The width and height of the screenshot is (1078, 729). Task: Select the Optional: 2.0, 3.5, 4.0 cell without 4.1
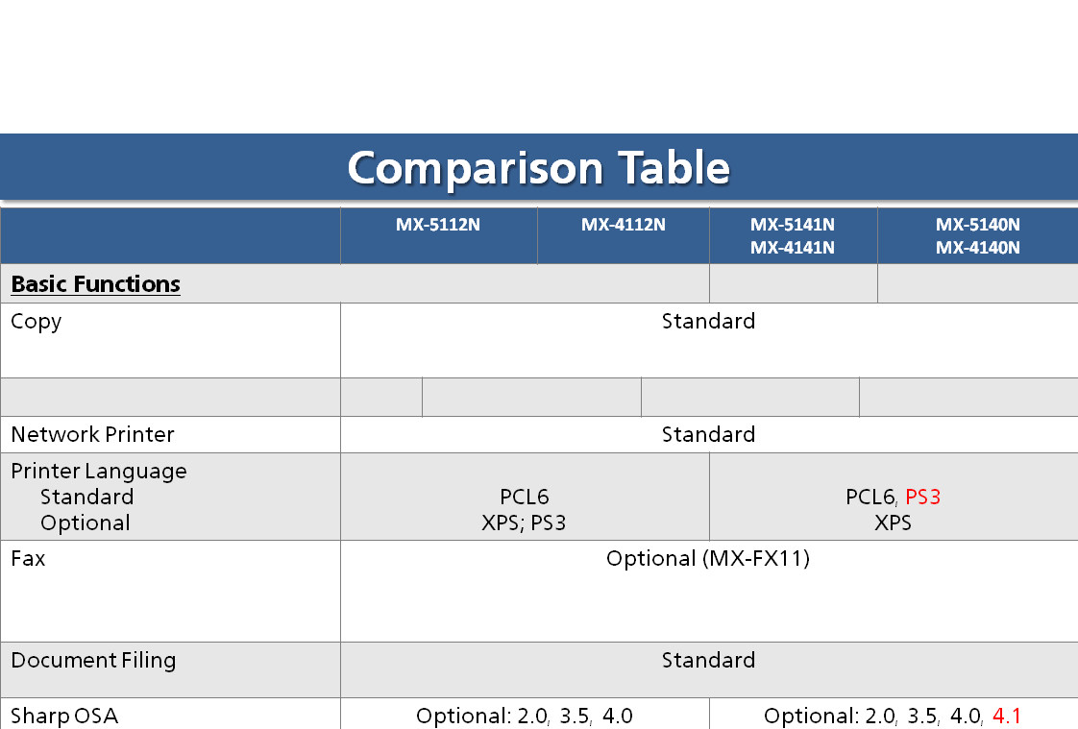(x=525, y=716)
